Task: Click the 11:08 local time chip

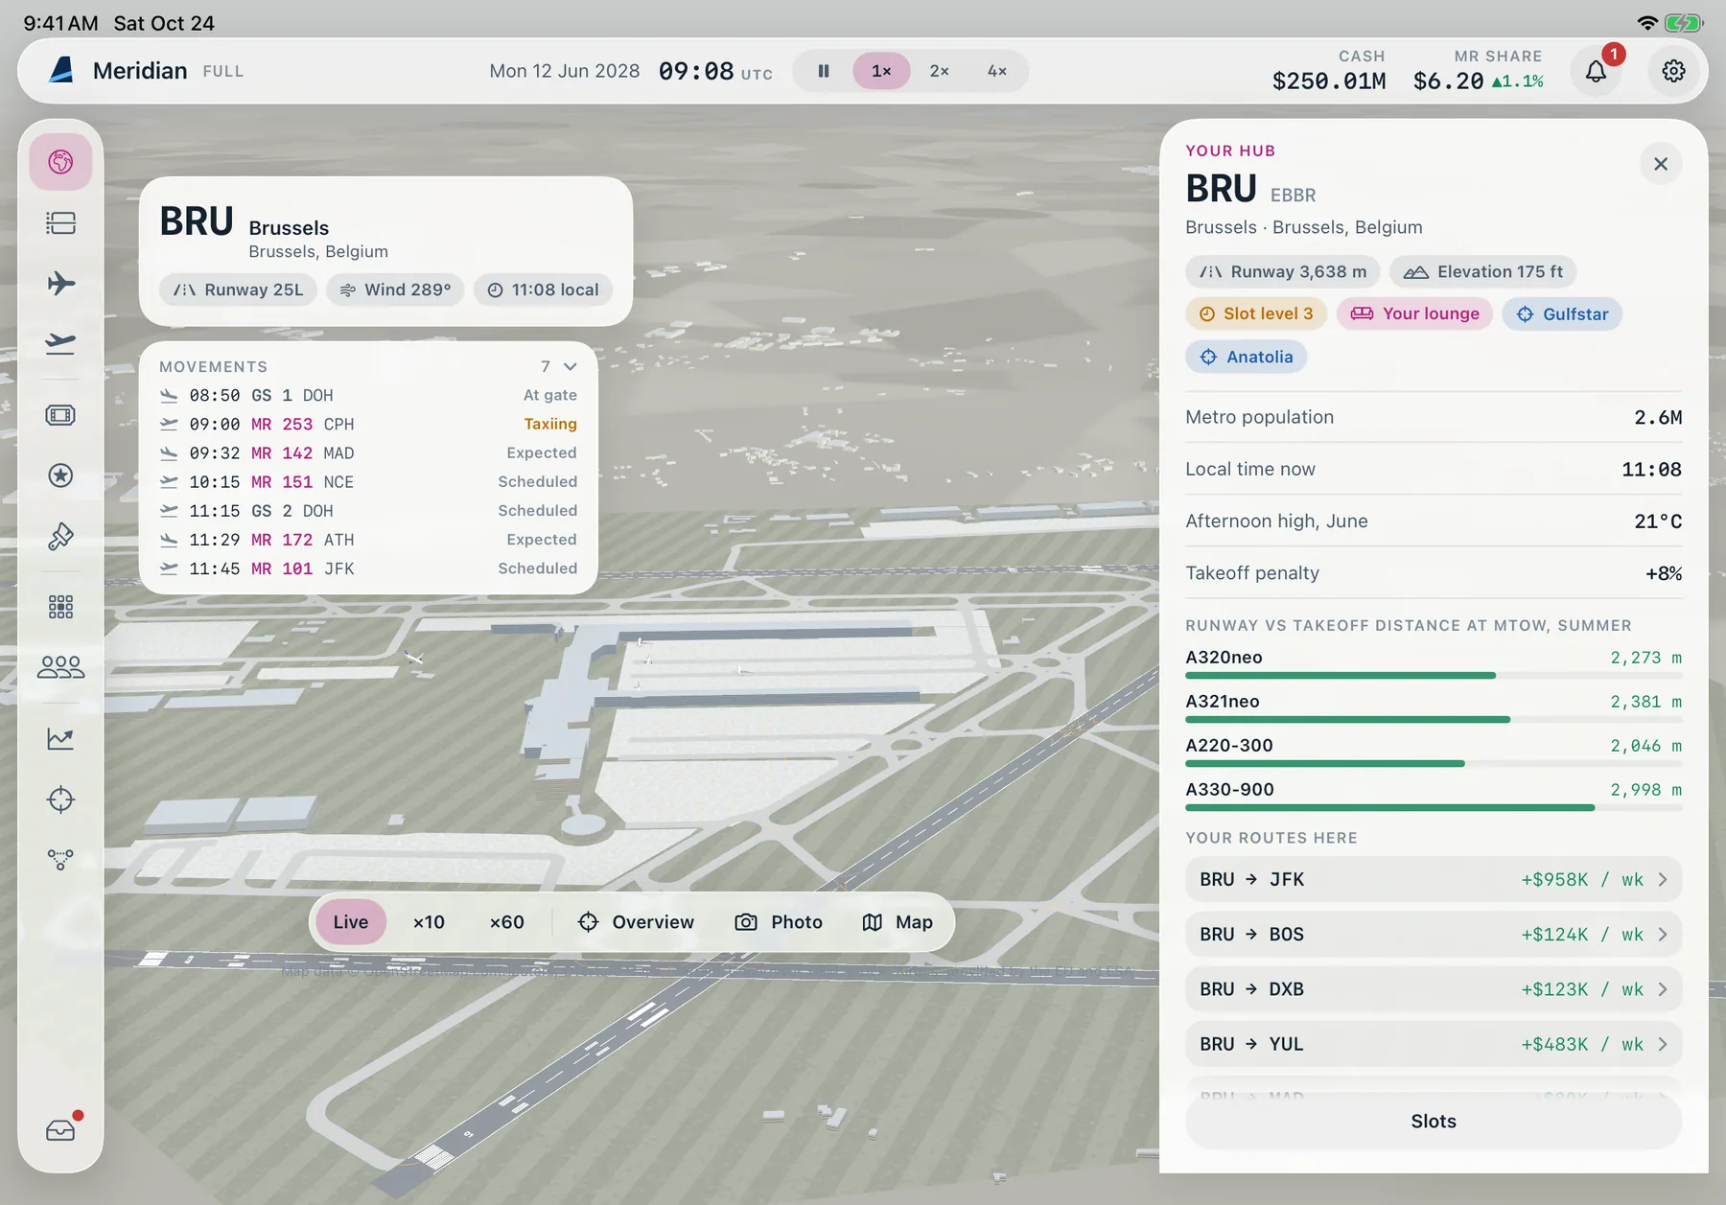Action: tap(543, 290)
